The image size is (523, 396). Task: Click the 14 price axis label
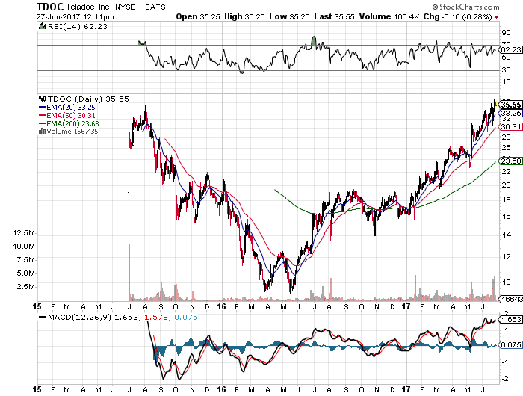[506, 235]
